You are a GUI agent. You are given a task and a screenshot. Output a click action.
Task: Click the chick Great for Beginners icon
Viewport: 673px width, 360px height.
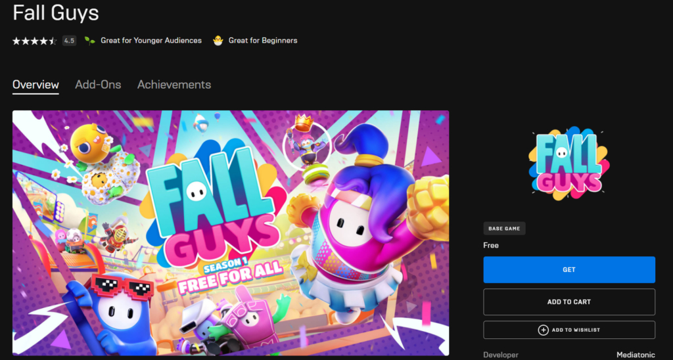coord(218,41)
